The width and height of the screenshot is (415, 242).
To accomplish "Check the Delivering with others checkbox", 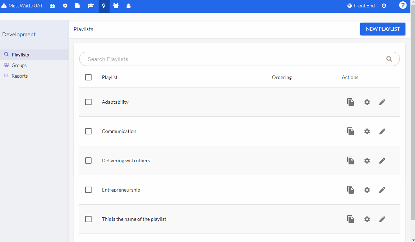I will (x=88, y=161).
